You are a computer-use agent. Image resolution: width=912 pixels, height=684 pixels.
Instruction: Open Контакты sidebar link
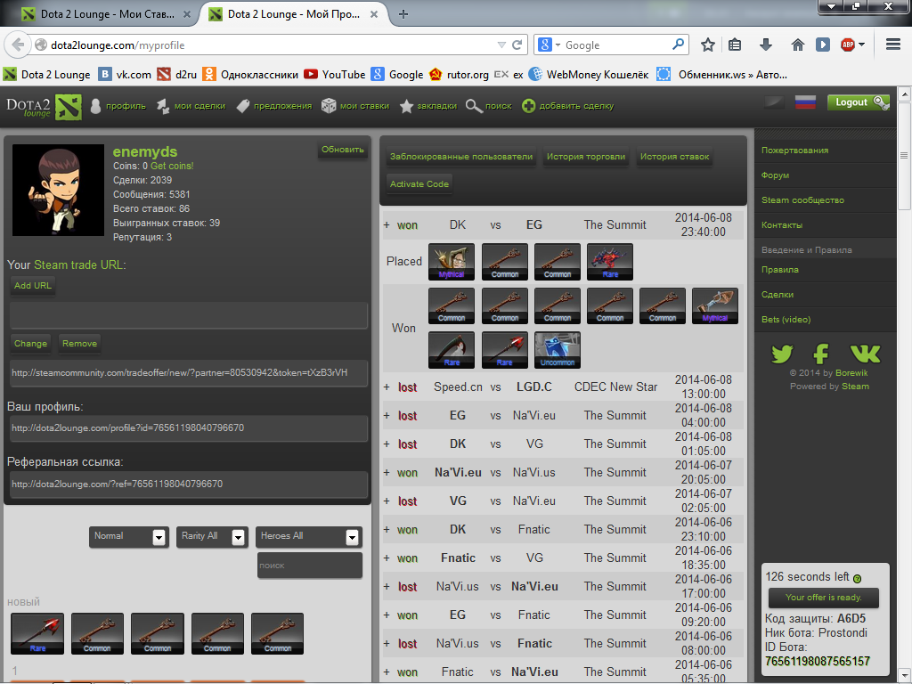782,225
